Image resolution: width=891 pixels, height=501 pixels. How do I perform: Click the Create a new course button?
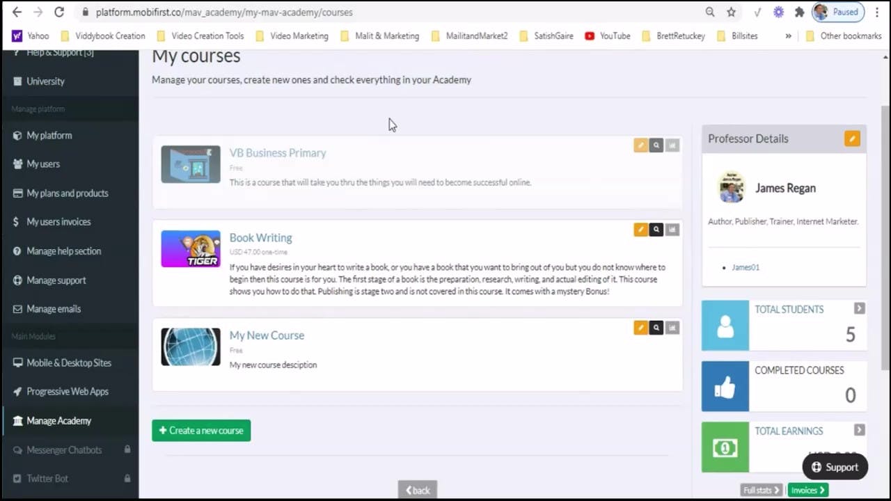tap(201, 430)
